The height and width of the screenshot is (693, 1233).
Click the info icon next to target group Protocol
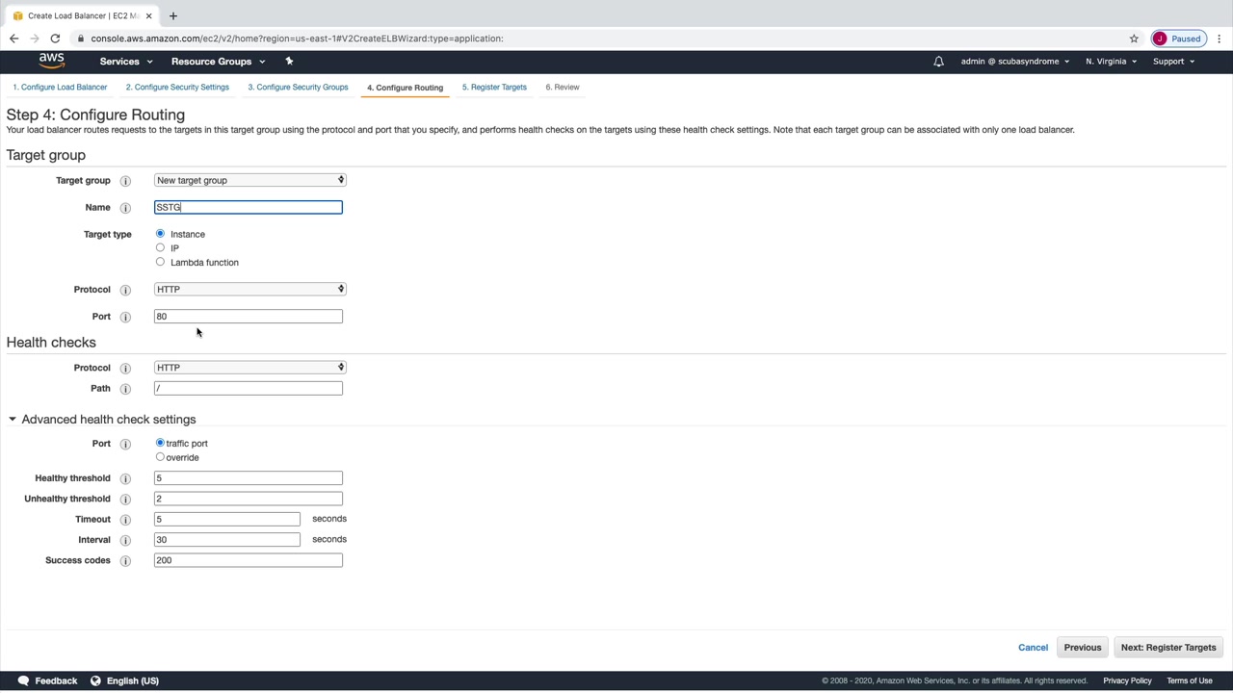[125, 290]
